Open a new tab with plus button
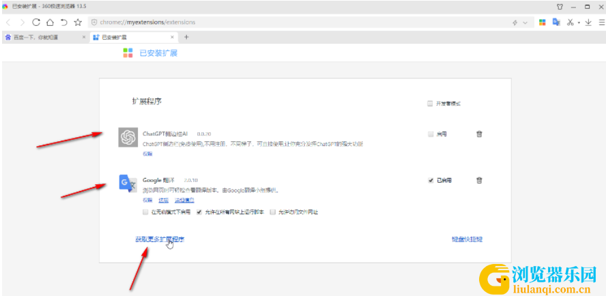Screen dimensions: 606x296 186,37
